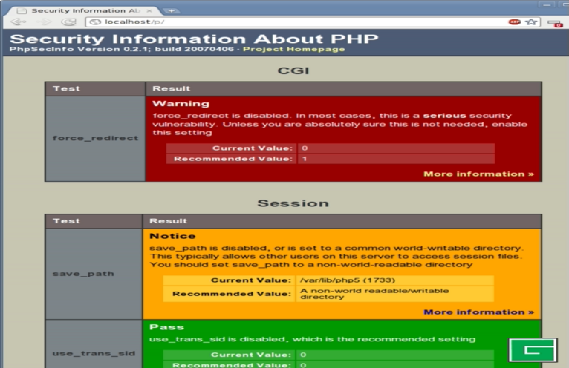Focus the localhost/p/ address bar
The width and height of the screenshot is (569, 368).
coord(297,22)
